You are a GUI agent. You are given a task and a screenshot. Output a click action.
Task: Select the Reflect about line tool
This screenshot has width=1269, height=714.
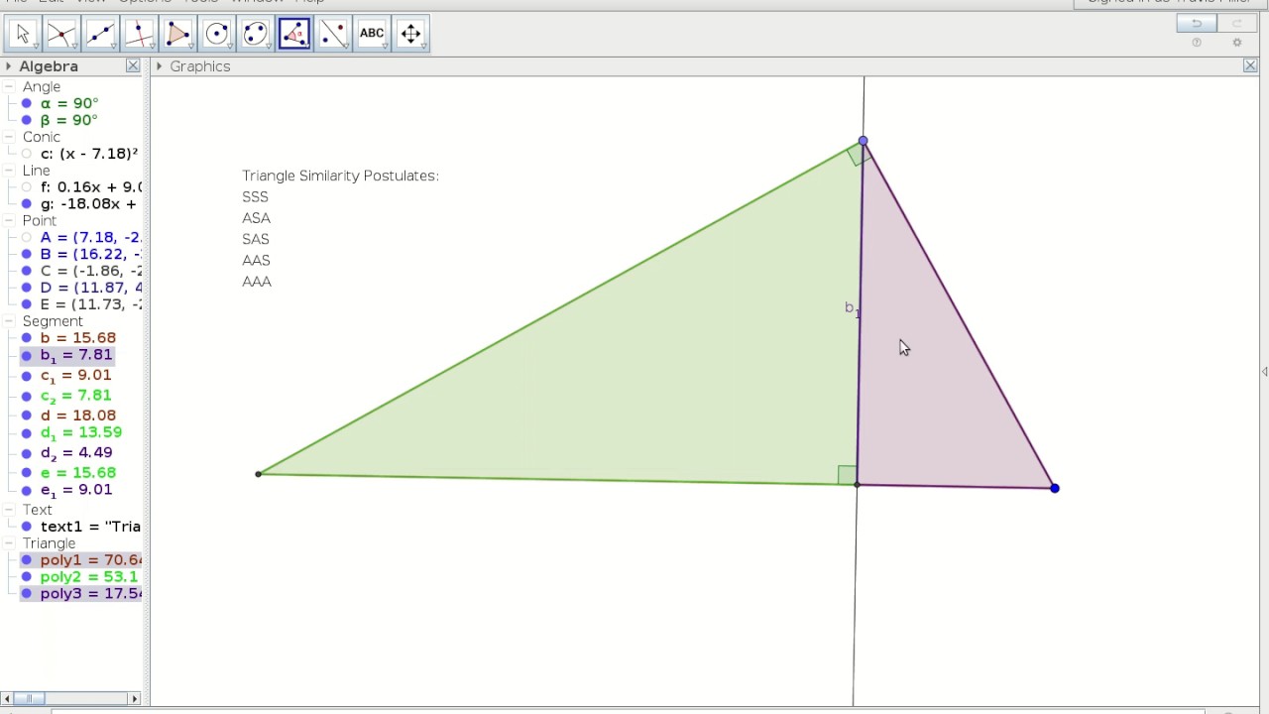pos(333,34)
